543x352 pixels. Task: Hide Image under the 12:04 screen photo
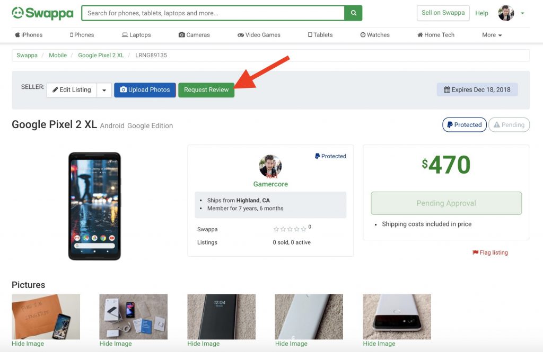pyautogui.click(x=204, y=344)
